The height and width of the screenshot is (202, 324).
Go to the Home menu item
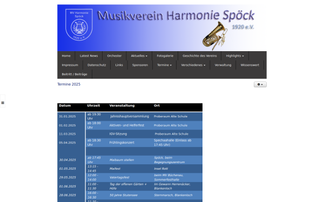tap(66, 56)
